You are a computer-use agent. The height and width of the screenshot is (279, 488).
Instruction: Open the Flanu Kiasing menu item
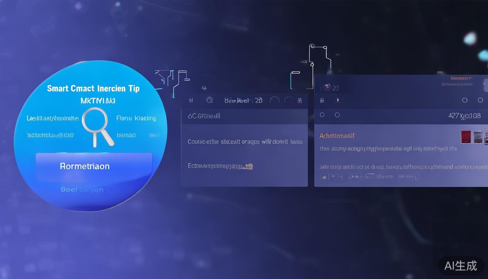136,118
